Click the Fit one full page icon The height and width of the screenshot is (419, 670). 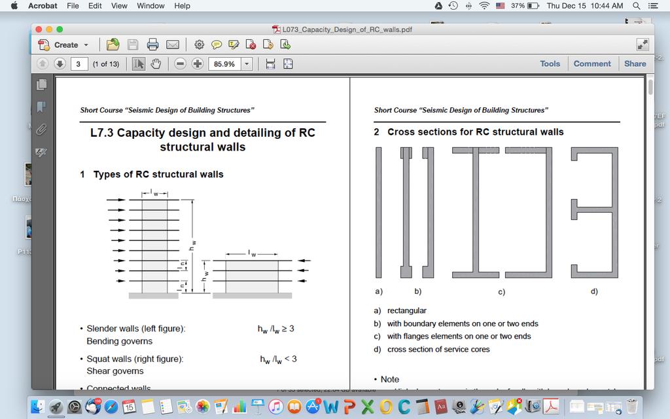[288, 64]
